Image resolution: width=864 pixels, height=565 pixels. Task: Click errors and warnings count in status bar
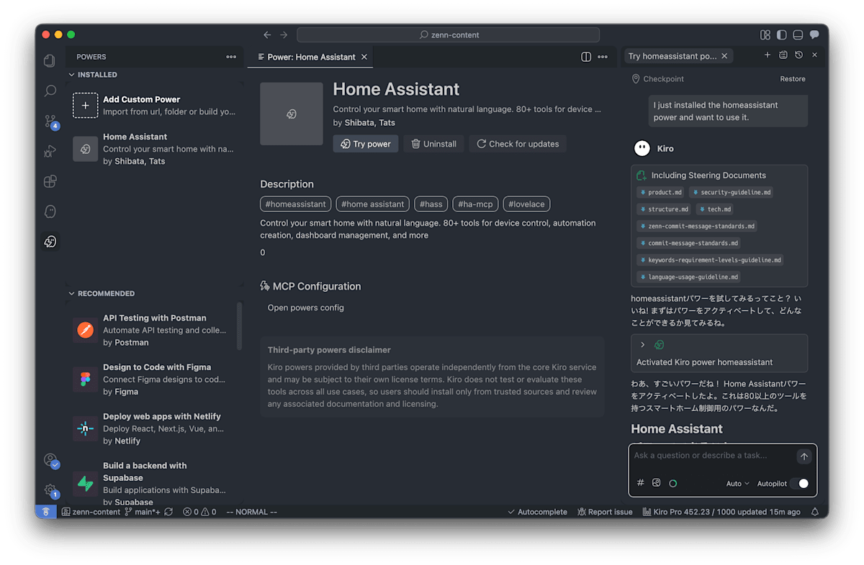point(199,512)
